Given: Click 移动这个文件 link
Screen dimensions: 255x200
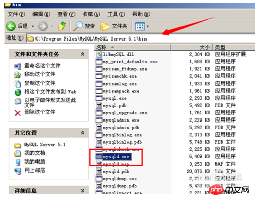Looking at the screenshot, I should 40,74.
